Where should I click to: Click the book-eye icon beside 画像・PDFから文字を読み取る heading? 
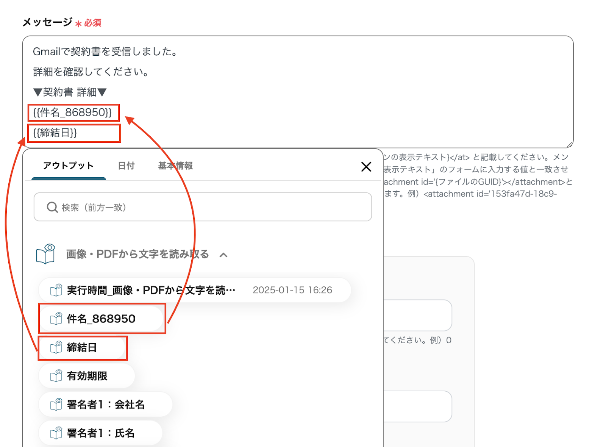click(46, 254)
